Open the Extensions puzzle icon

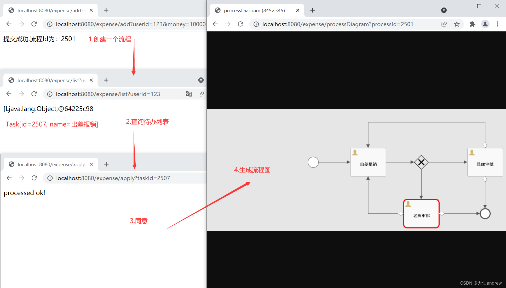[473, 24]
